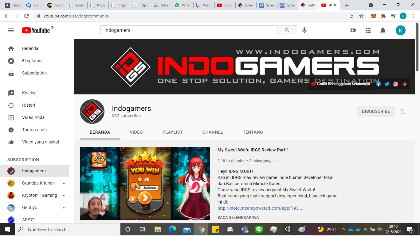Open the Chrome three-dot menu
Screen dimensions: 420x236
pyautogui.click(x=413, y=16)
